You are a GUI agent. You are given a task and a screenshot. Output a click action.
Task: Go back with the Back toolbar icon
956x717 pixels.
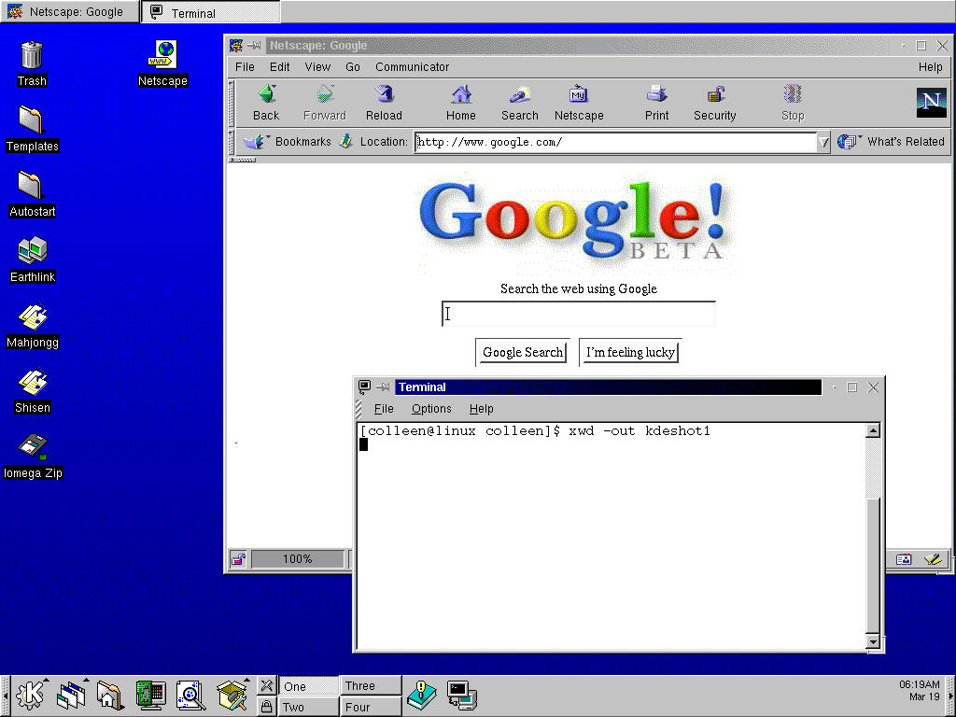tap(266, 103)
